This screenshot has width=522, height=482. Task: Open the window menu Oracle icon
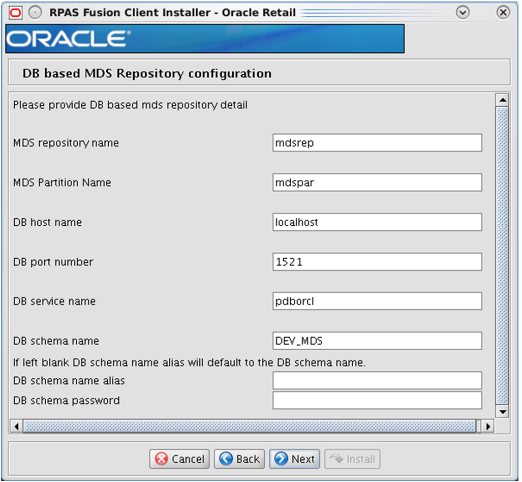click(16, 13)
